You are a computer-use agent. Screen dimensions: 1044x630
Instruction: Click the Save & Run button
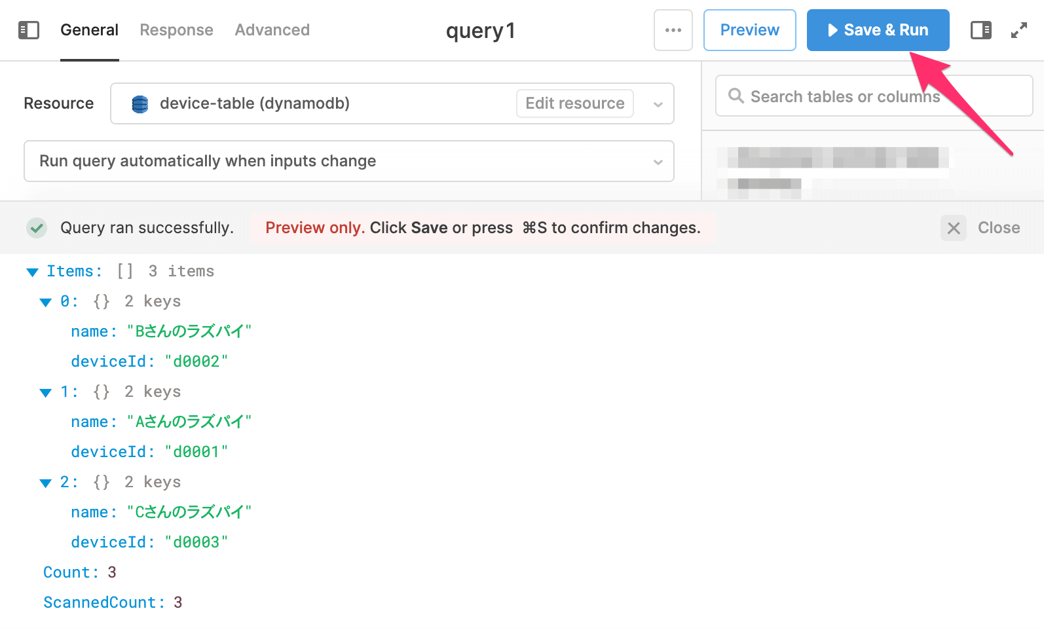click(878, 30)
